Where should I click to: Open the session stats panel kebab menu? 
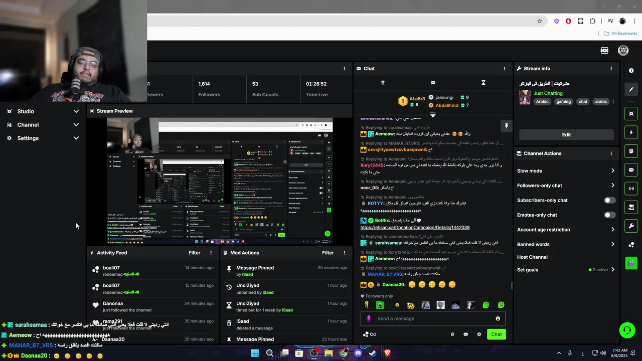click(344, 69)
